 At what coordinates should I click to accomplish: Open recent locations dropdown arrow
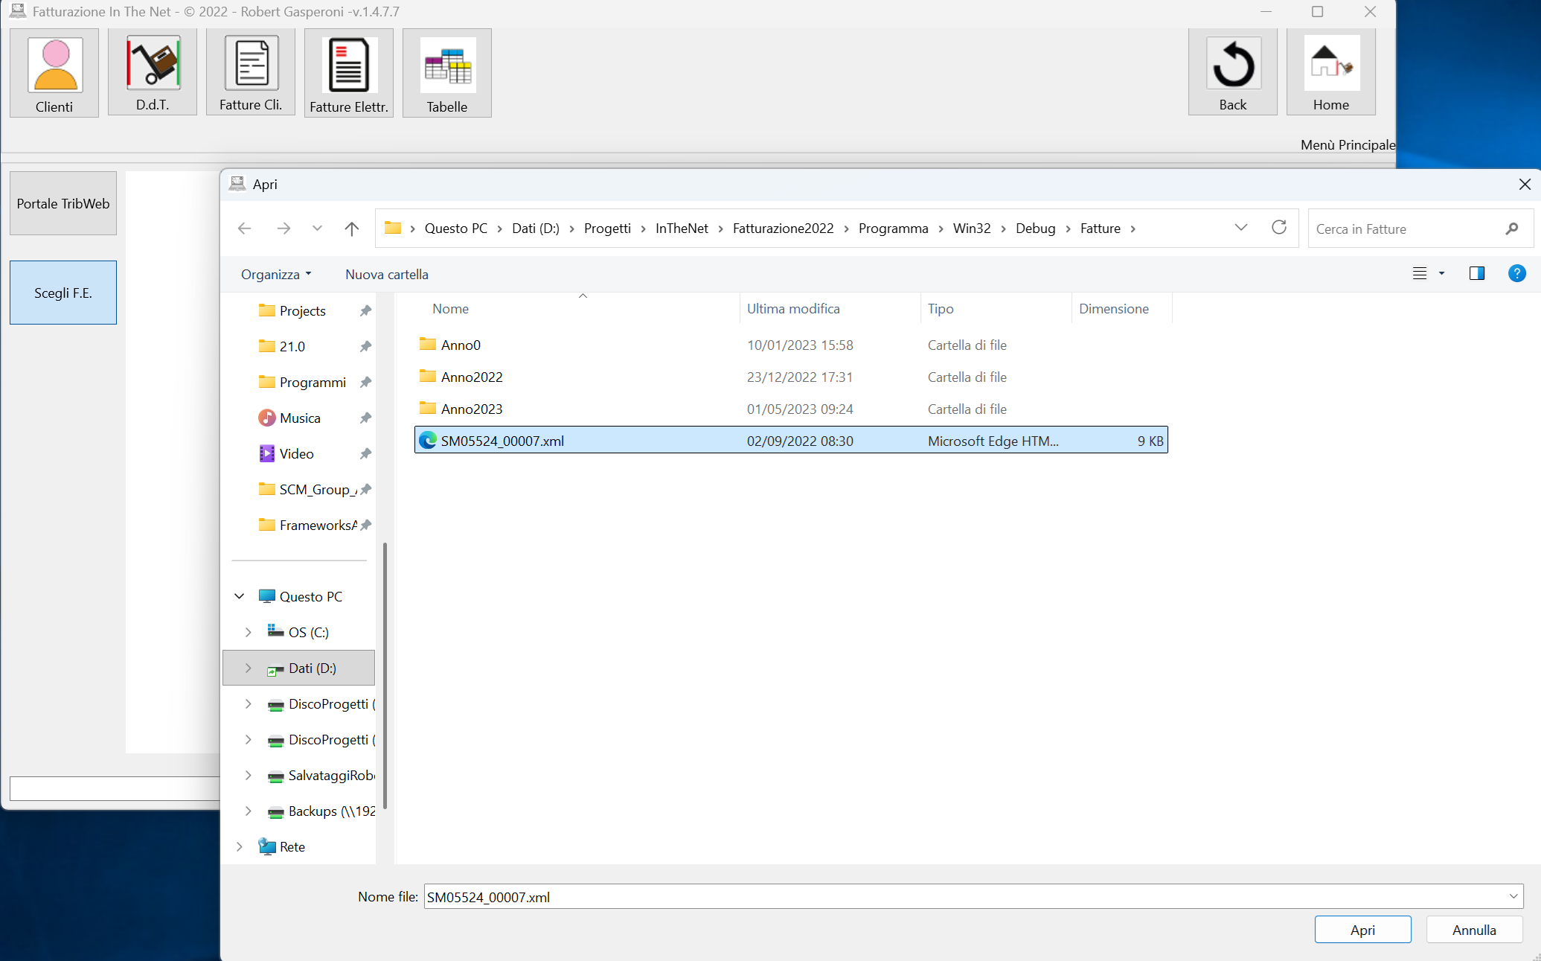(318, 229)
